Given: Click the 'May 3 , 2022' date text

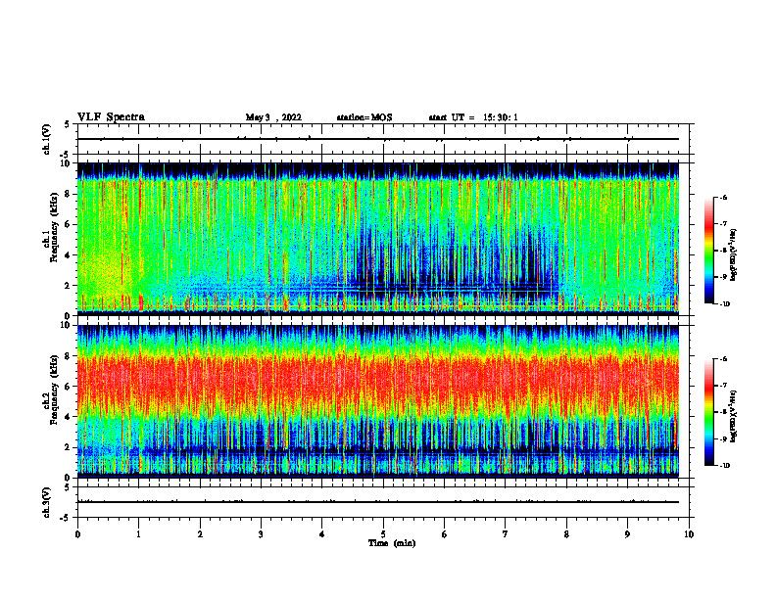Looking at the screenshot, I should (x=273, y=117).
